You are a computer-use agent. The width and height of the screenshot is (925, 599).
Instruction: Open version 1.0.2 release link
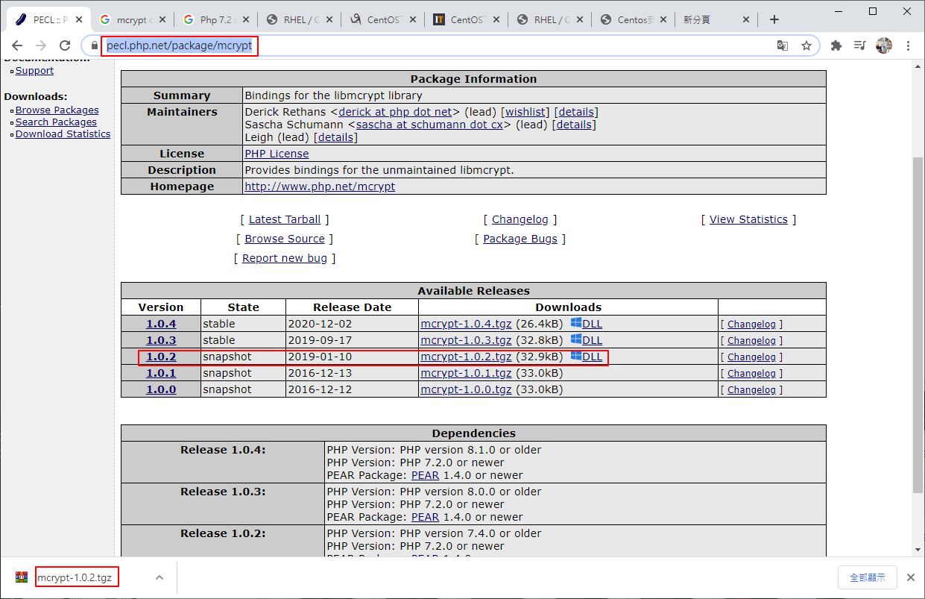161,357
